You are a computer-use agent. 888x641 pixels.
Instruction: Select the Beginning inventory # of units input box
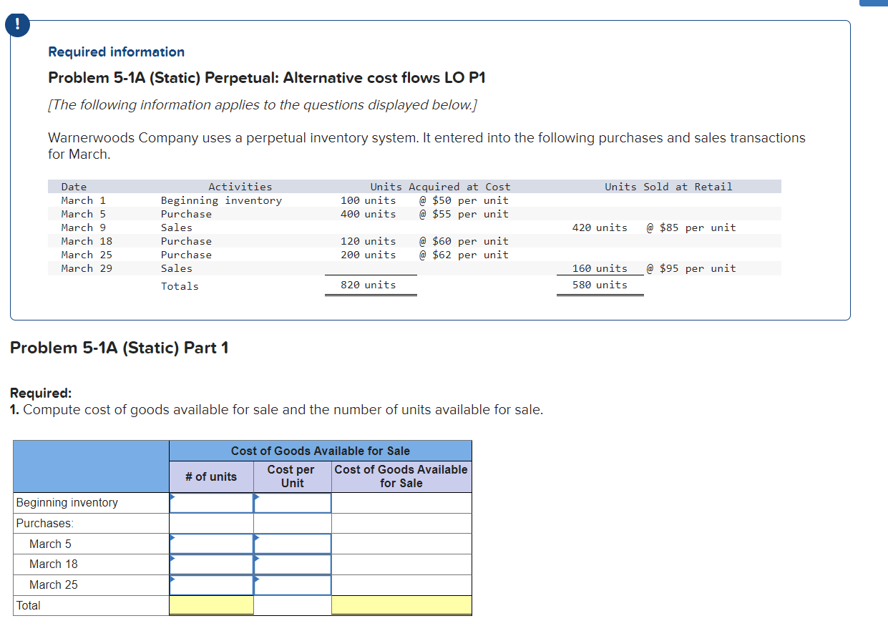[x=211, y=502]
